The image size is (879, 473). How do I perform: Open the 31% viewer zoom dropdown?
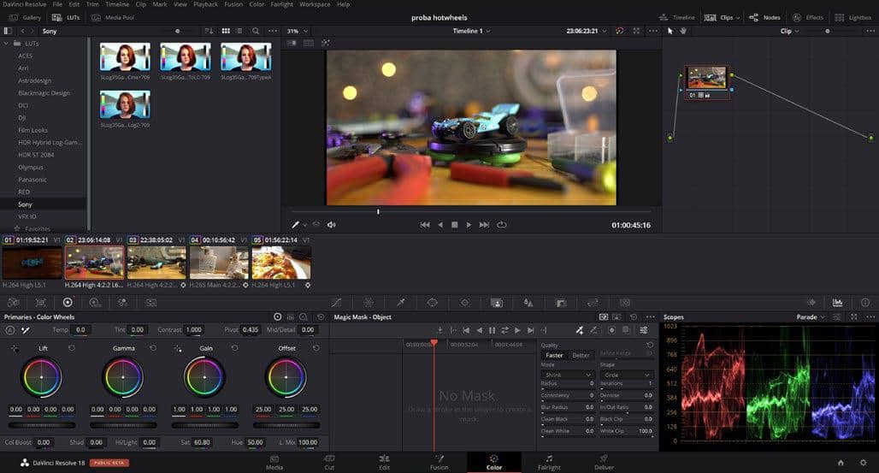[x=296, y=31]
